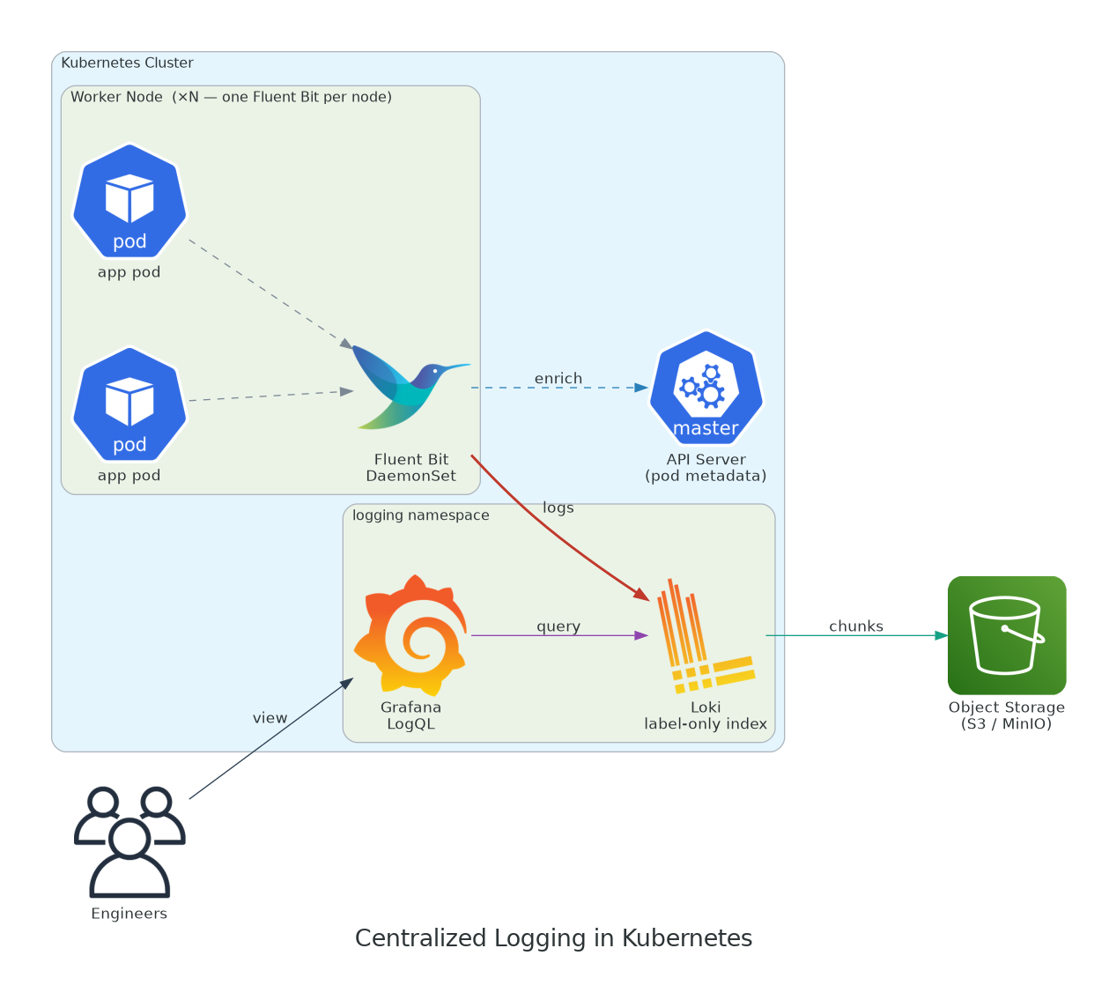Image resolution: width=1109 pixels, height=1000 pixels.
Task: Click the master API Server icon
Action: (706, 388)
